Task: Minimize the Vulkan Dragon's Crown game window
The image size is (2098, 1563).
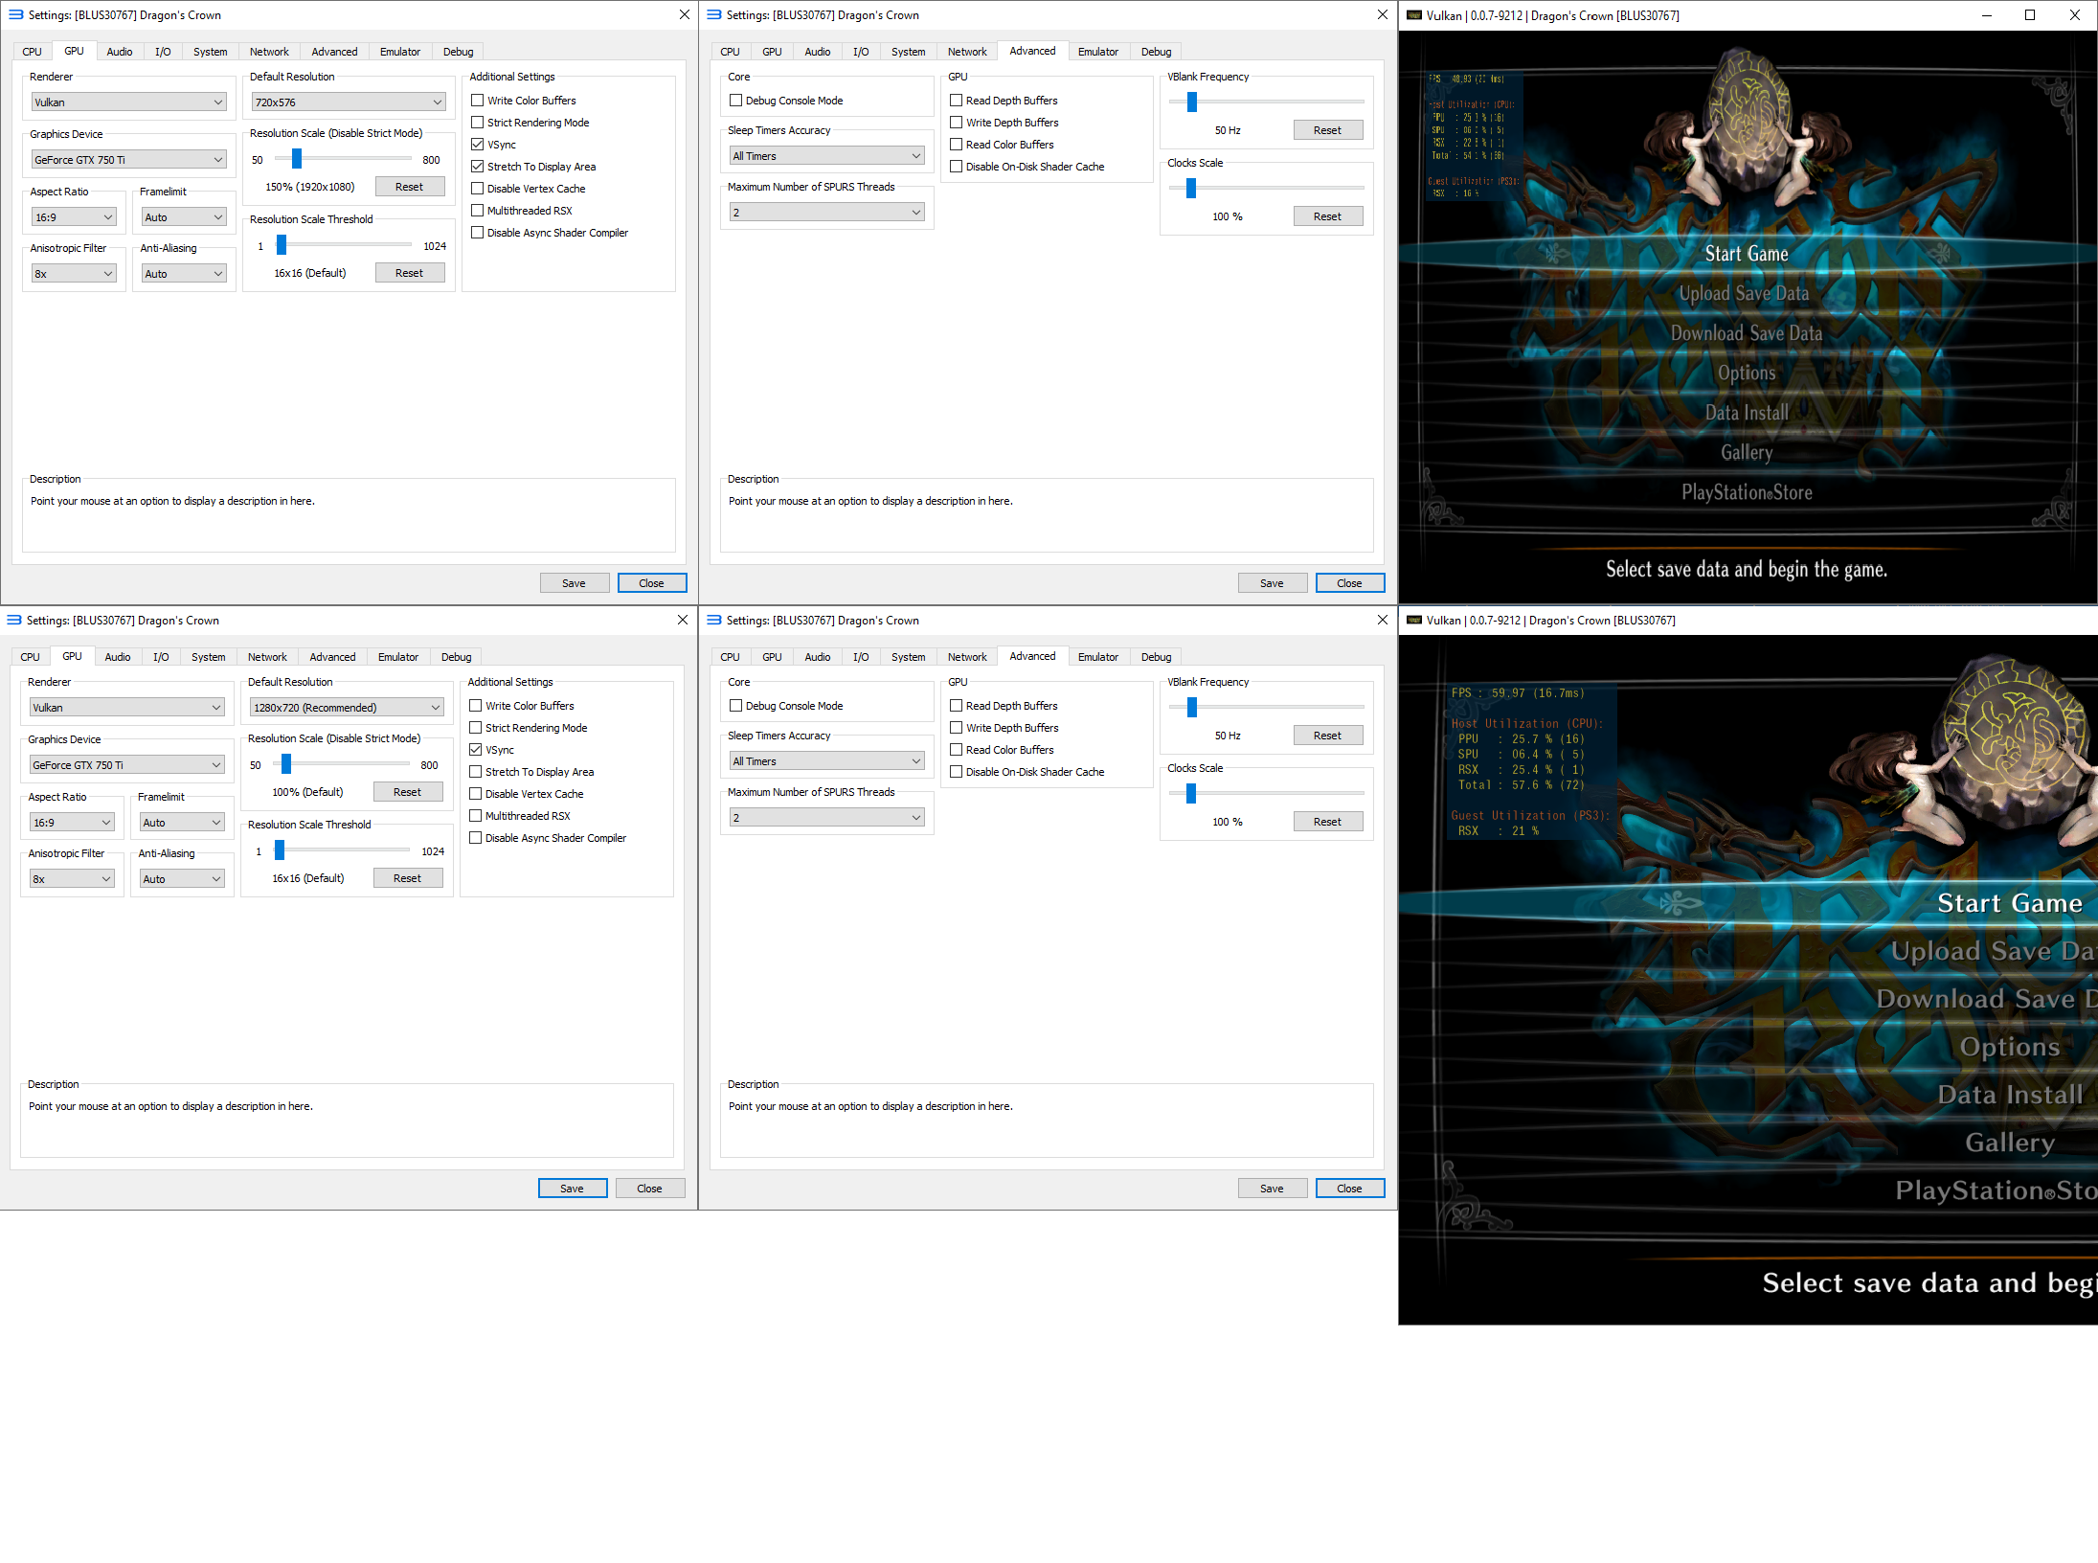Action: (1986, 15)
